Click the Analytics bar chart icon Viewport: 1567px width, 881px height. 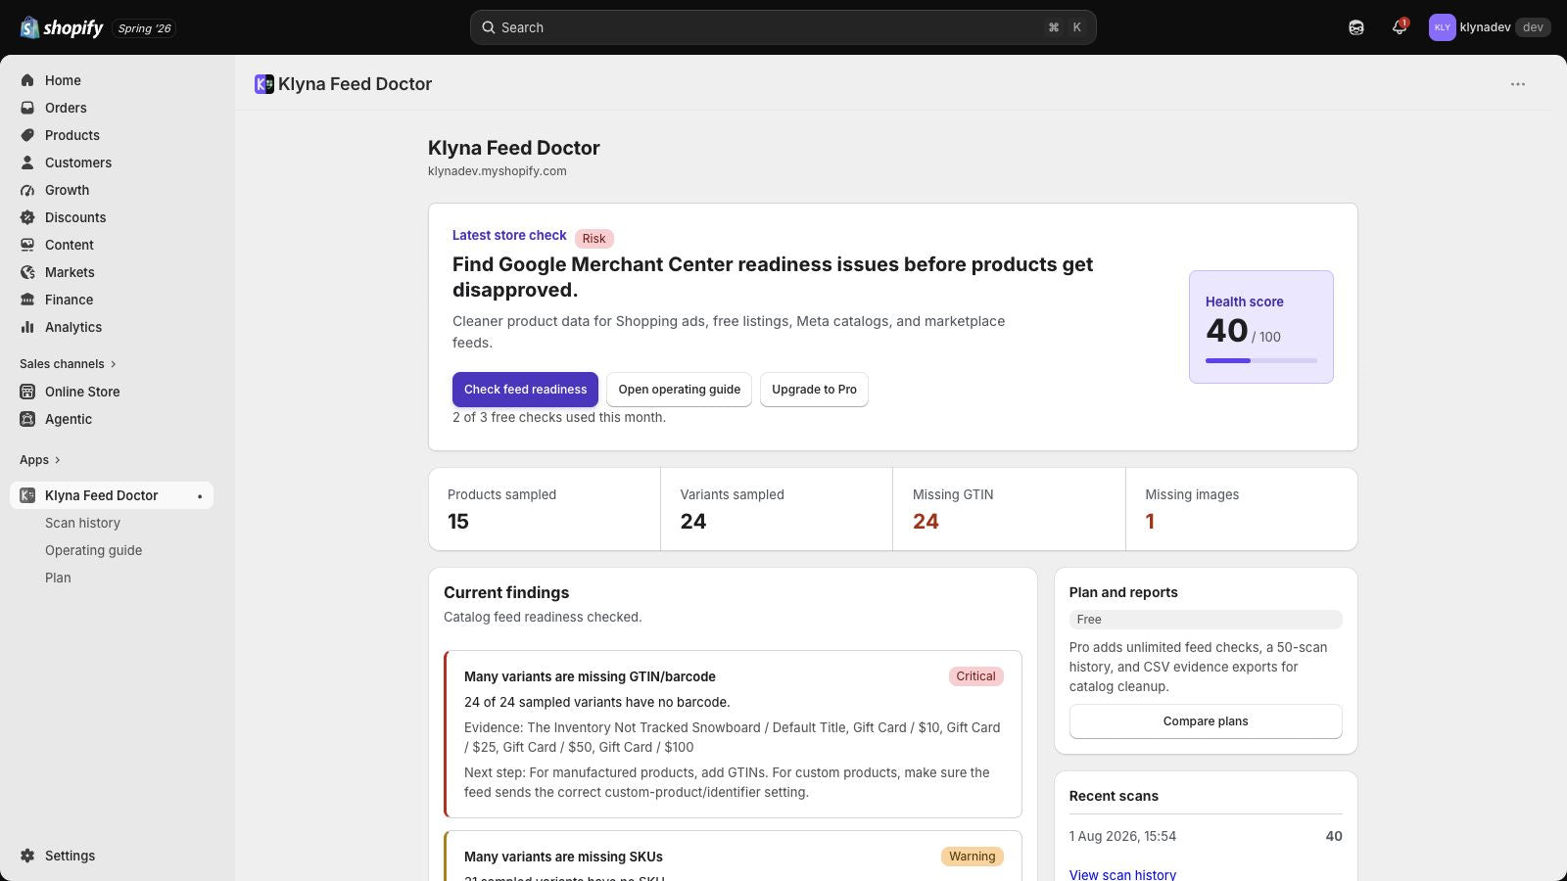(x=27, y=327)
